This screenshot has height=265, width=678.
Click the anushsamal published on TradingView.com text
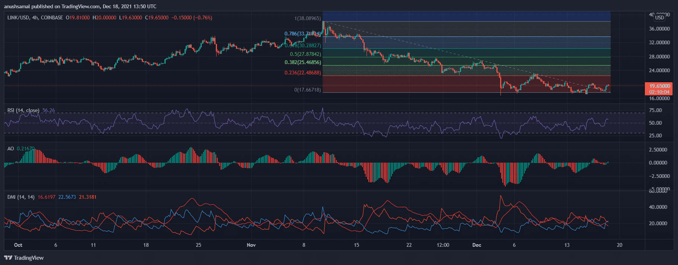click(80, 6)
